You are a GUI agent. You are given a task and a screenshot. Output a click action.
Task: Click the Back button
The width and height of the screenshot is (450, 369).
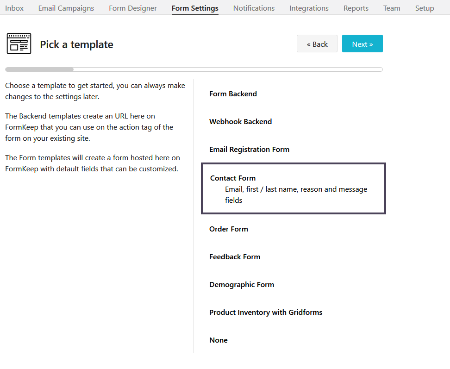(x=317, y=44)
